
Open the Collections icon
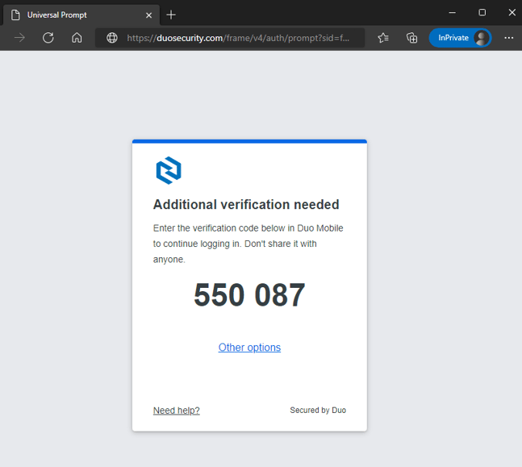coord(411,38)
